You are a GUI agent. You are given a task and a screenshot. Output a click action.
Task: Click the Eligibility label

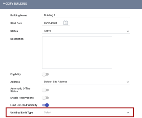[x=15, y=74]
